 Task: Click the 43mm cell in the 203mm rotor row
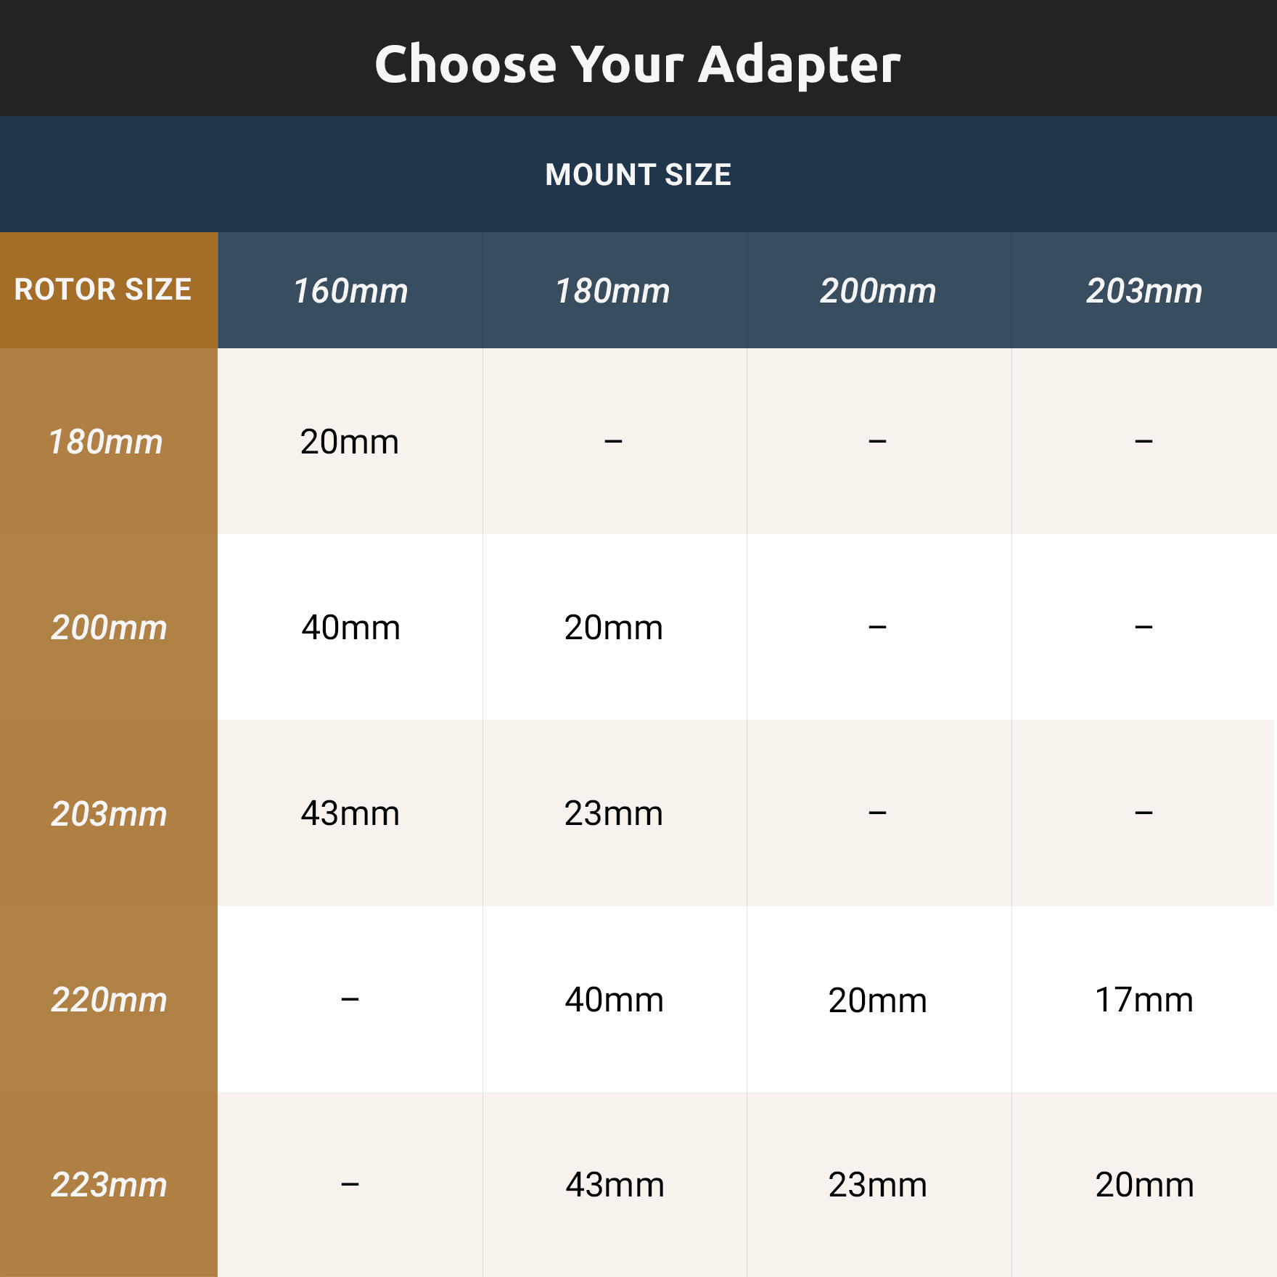coord(350,813)
